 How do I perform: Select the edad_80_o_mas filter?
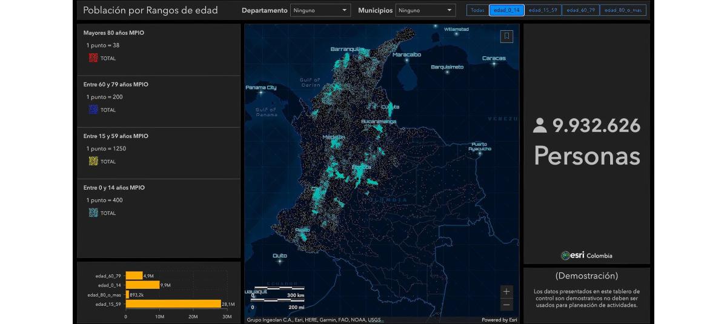tap(623, 10)
